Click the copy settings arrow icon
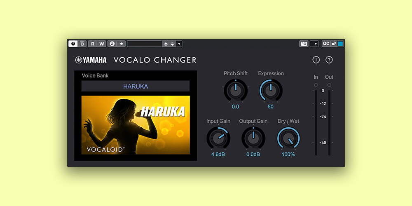The height and width of the screenshot is (206, 412). click(x=122, y=44)
